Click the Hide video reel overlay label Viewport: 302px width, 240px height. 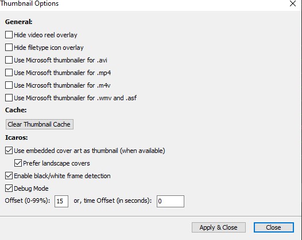click(x=45, y=35)
